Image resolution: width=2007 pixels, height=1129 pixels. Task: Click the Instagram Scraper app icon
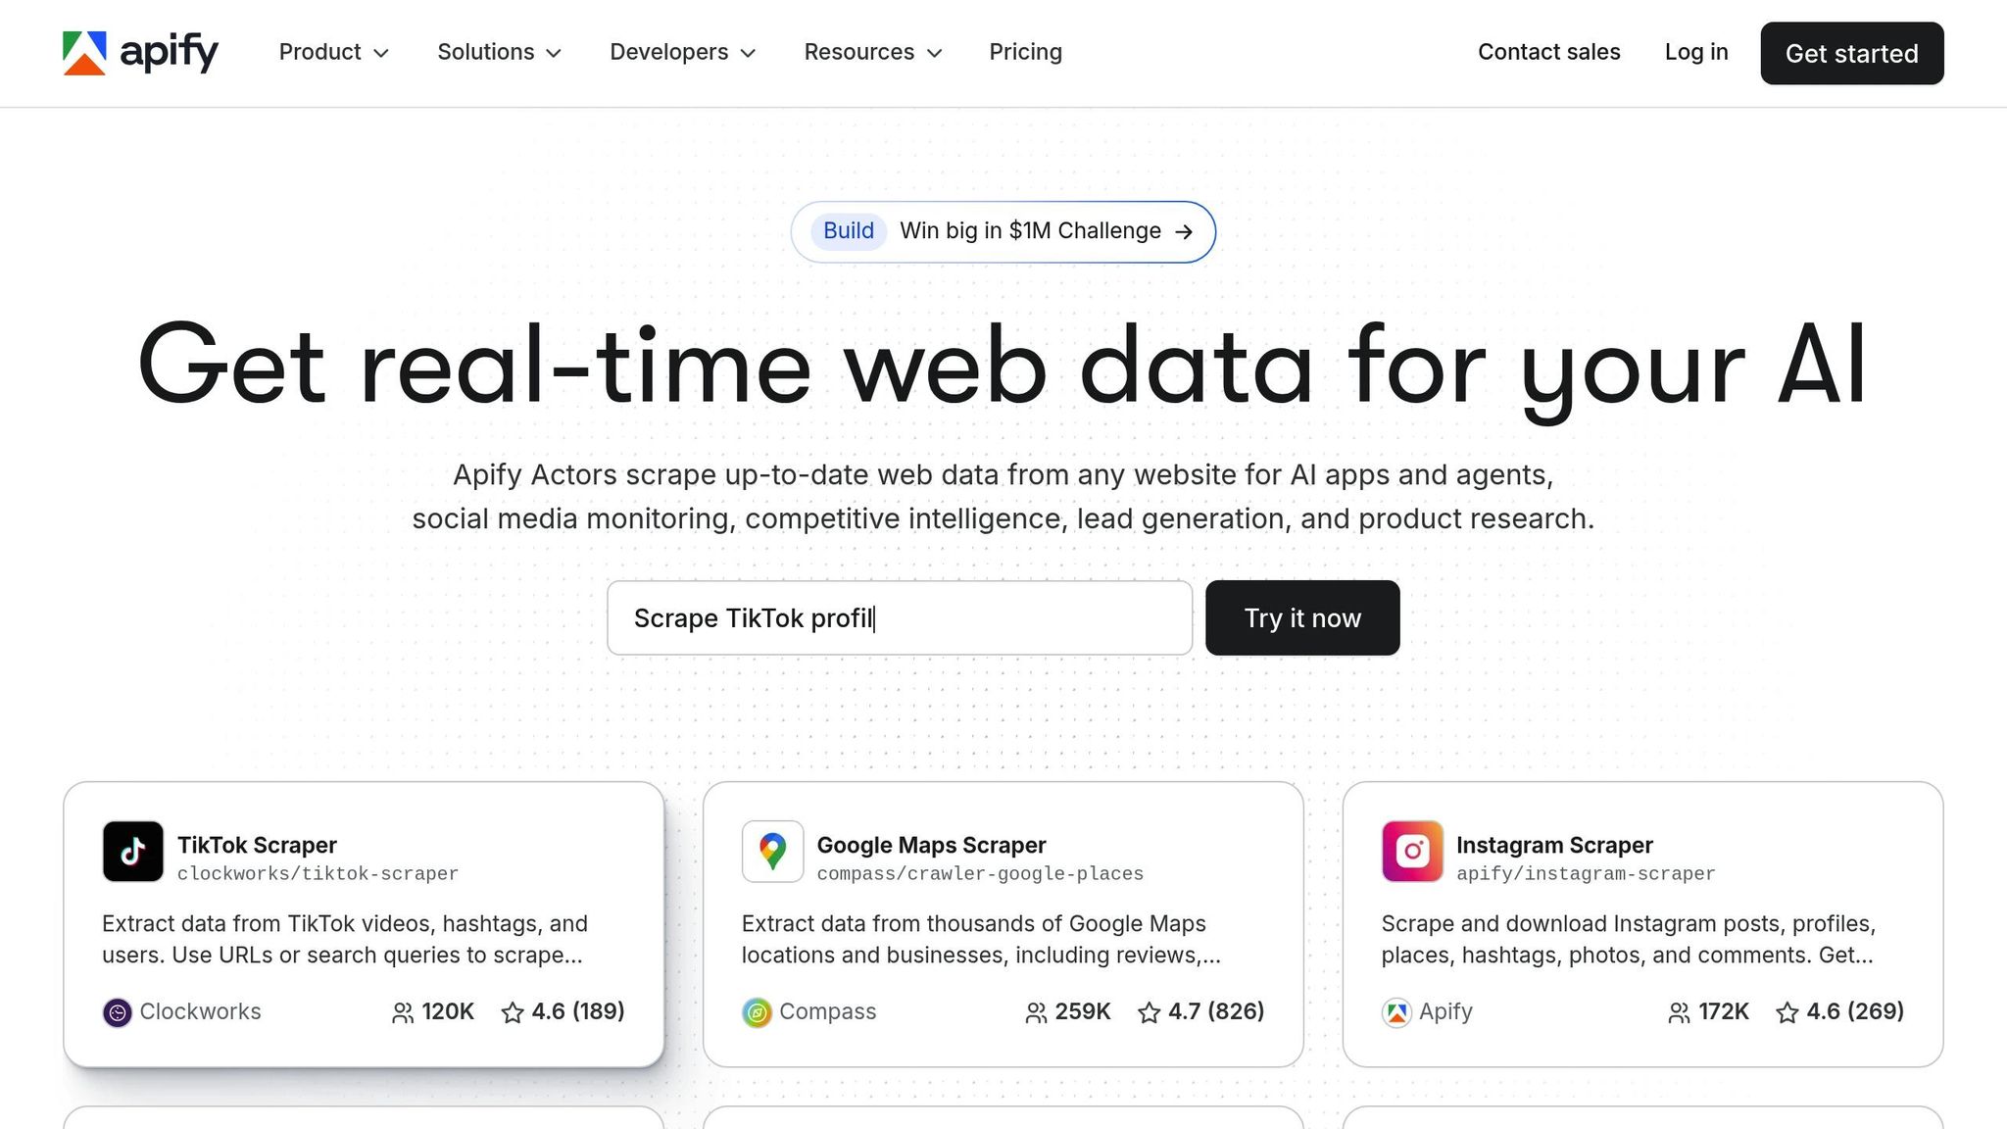1412,852
